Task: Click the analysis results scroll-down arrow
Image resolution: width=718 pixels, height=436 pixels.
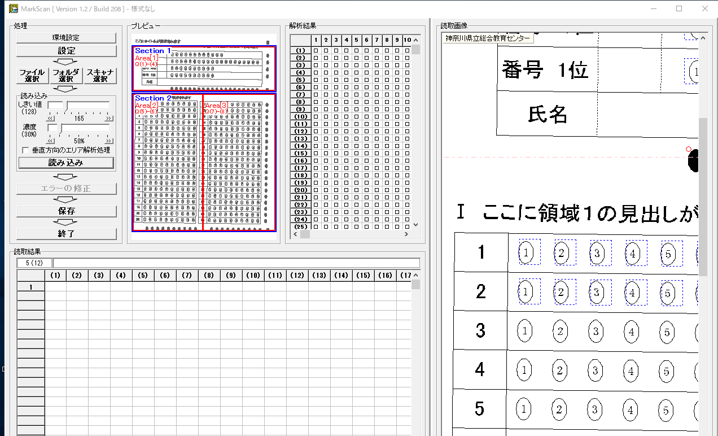Action: pos(416,224)
